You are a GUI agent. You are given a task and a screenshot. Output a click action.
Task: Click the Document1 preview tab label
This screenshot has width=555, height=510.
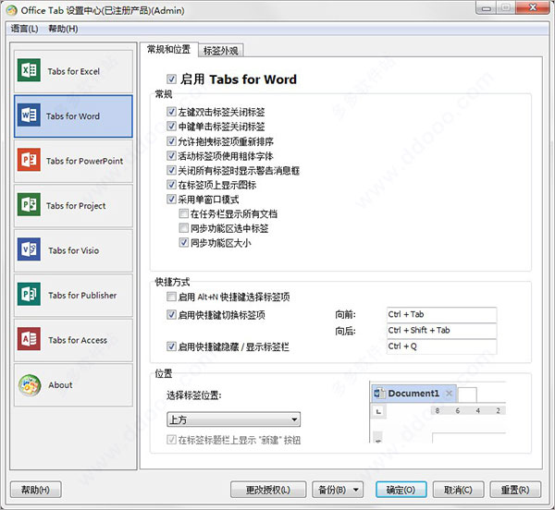413,394
